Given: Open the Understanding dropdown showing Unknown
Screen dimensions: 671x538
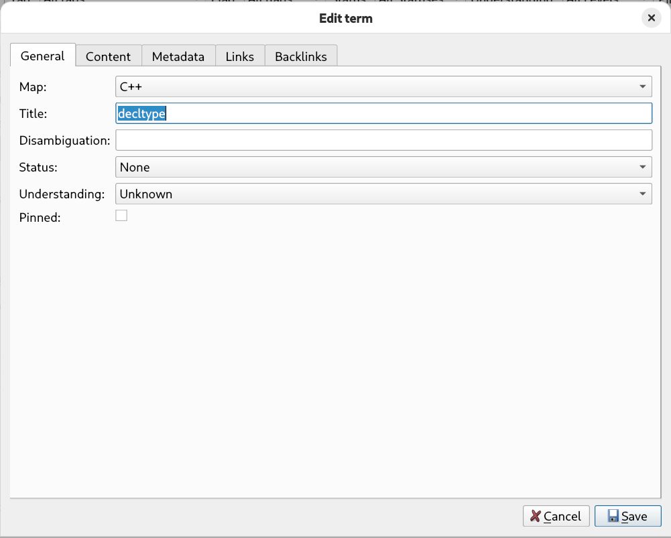Looking at the screenshot, I should pyautogui.click(x=383, y=194).
